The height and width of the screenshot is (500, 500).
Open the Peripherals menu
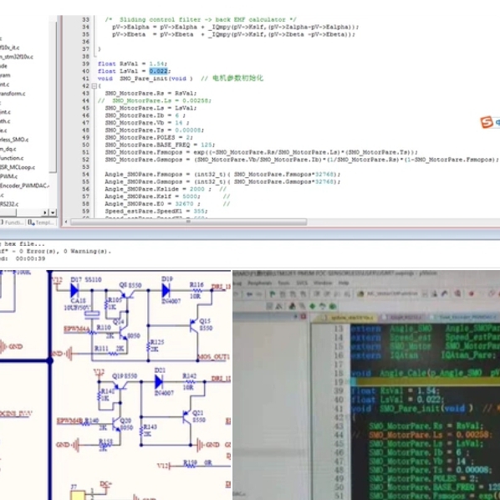(x=259, y=283)
